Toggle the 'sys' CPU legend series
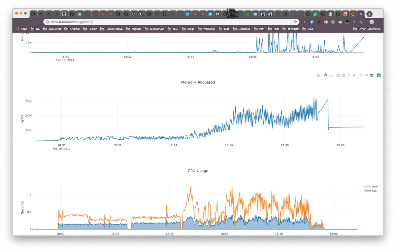The image size is (396, 252). pos(370,191)
